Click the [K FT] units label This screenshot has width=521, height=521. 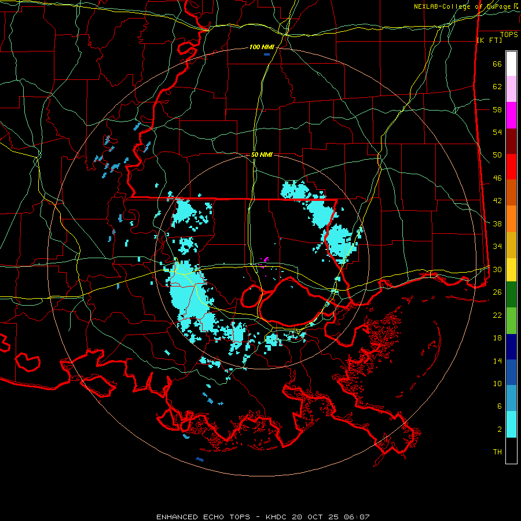coord(489,40)
